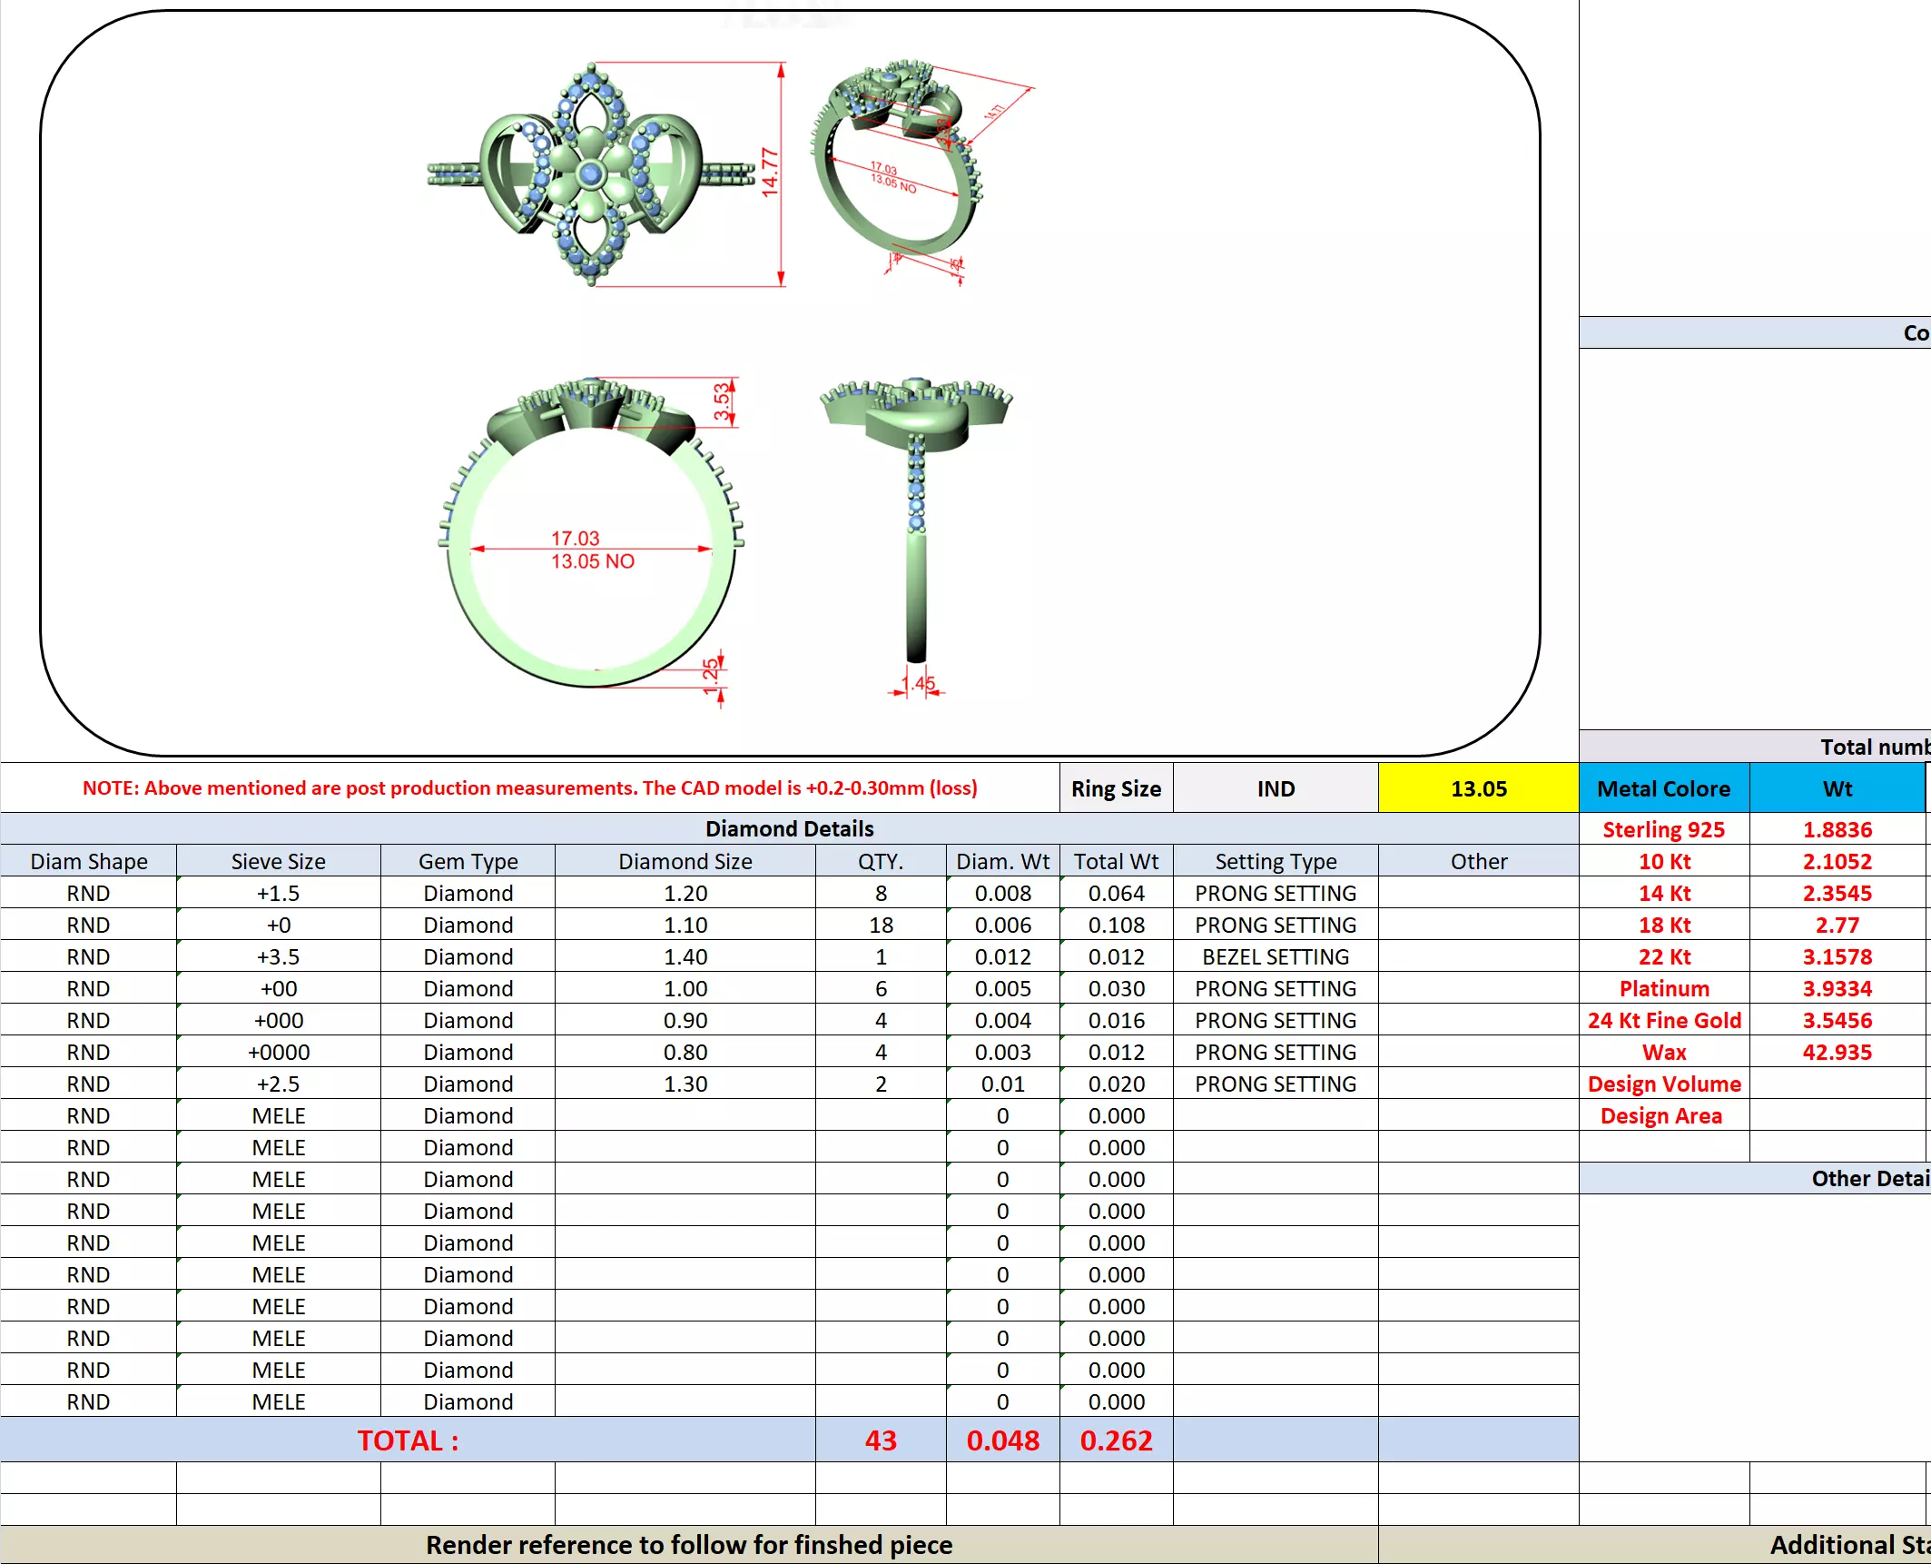Viewport: 1931px width, 1564px height.
Task: Click the total weight 0.262 cell
Action: (x=1116, y=1440)
